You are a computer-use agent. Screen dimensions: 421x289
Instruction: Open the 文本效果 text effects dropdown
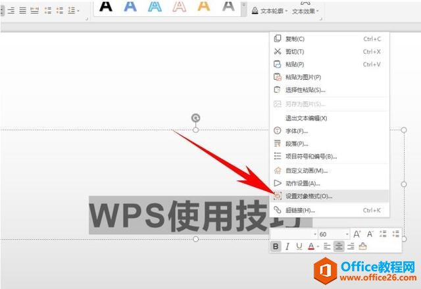click(305, 11)
